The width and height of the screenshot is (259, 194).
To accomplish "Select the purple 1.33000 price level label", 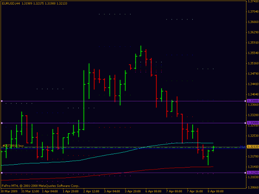I will (x=253, y=122).
